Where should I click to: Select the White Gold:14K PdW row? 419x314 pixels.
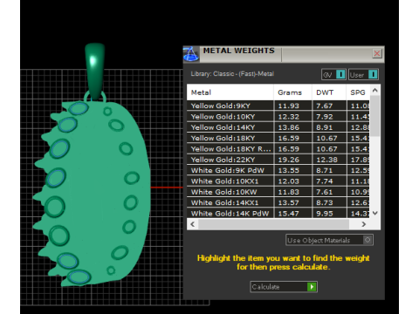pos(278,213)
